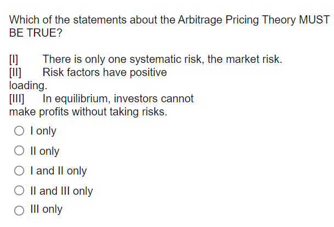334x227 pixels.
Task: Click the [II] statement marker
Action: 15,72
